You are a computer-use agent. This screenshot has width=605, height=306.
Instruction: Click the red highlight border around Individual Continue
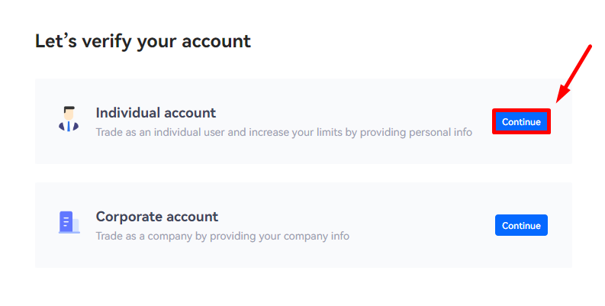(521, 110)
